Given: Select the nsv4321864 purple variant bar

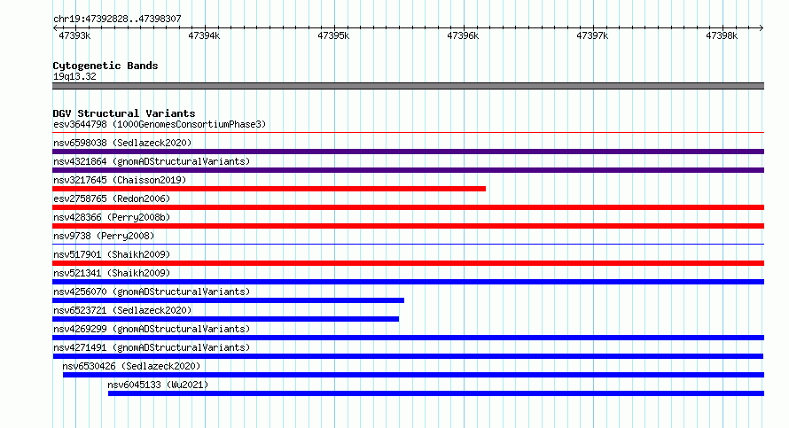Looking at the screenshot, I should 408,170.
